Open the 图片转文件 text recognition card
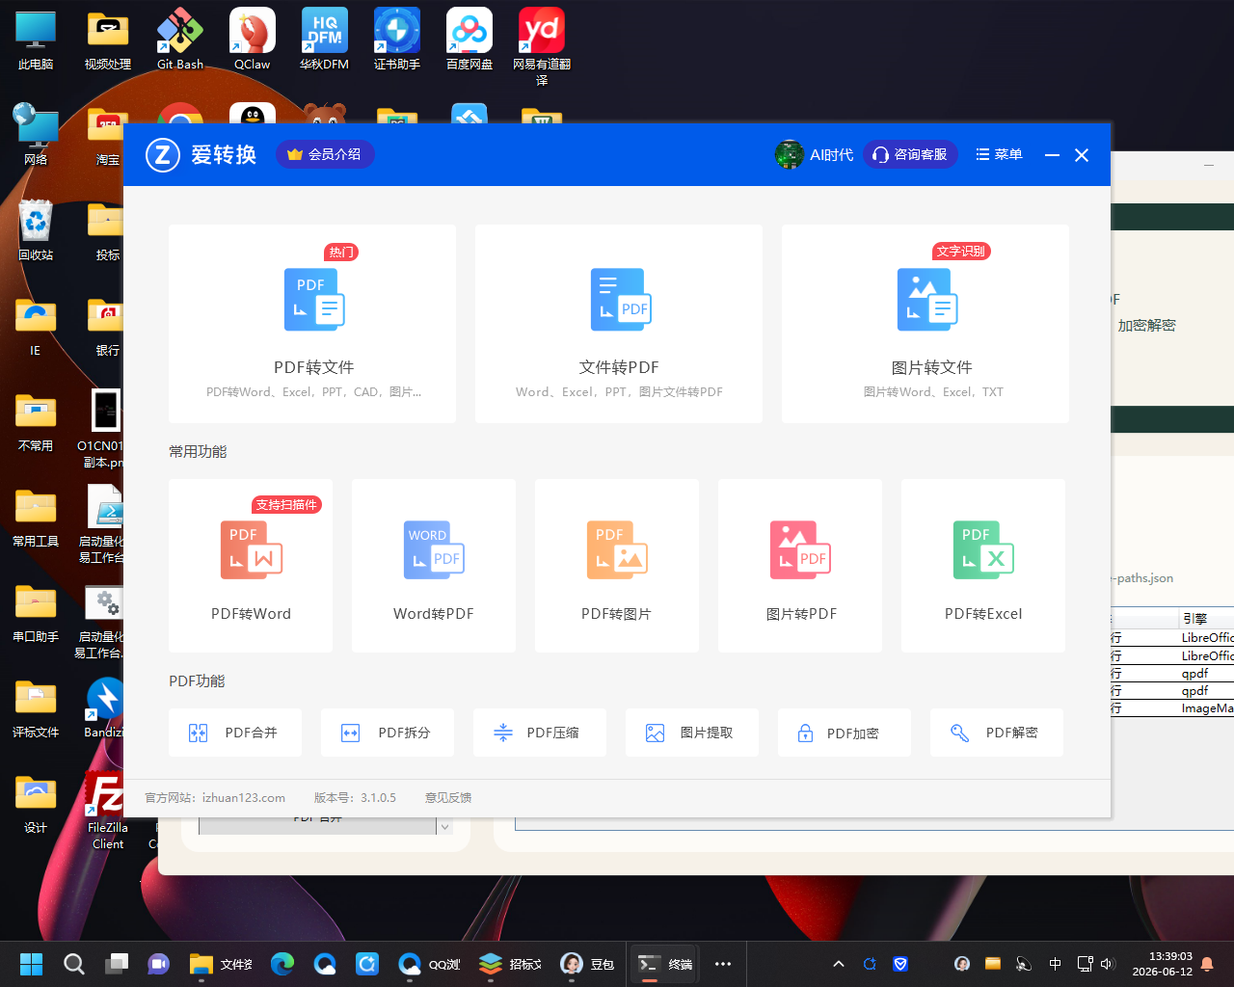The height and width of the screenshot is (987, 1234). click(925, 324)
